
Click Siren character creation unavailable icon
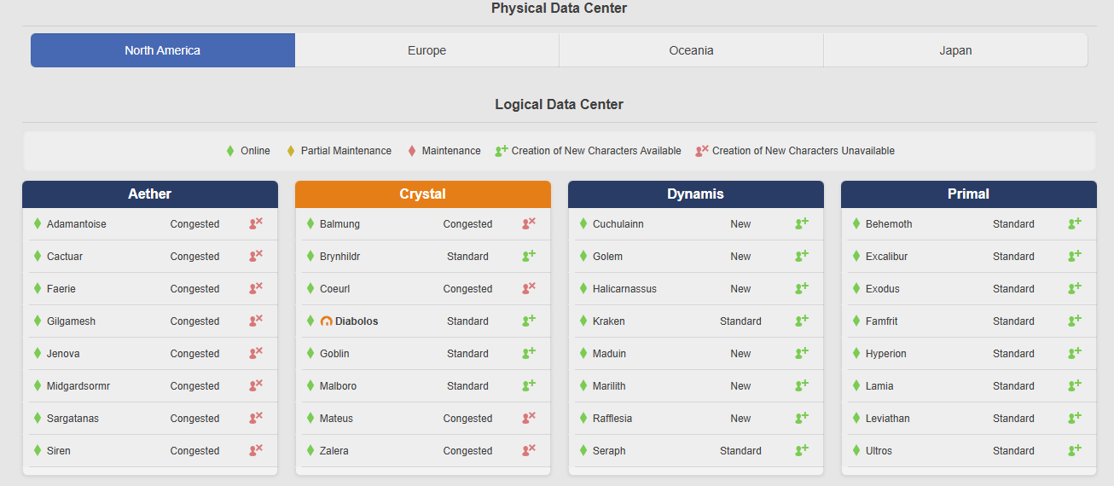coord(256,450)
